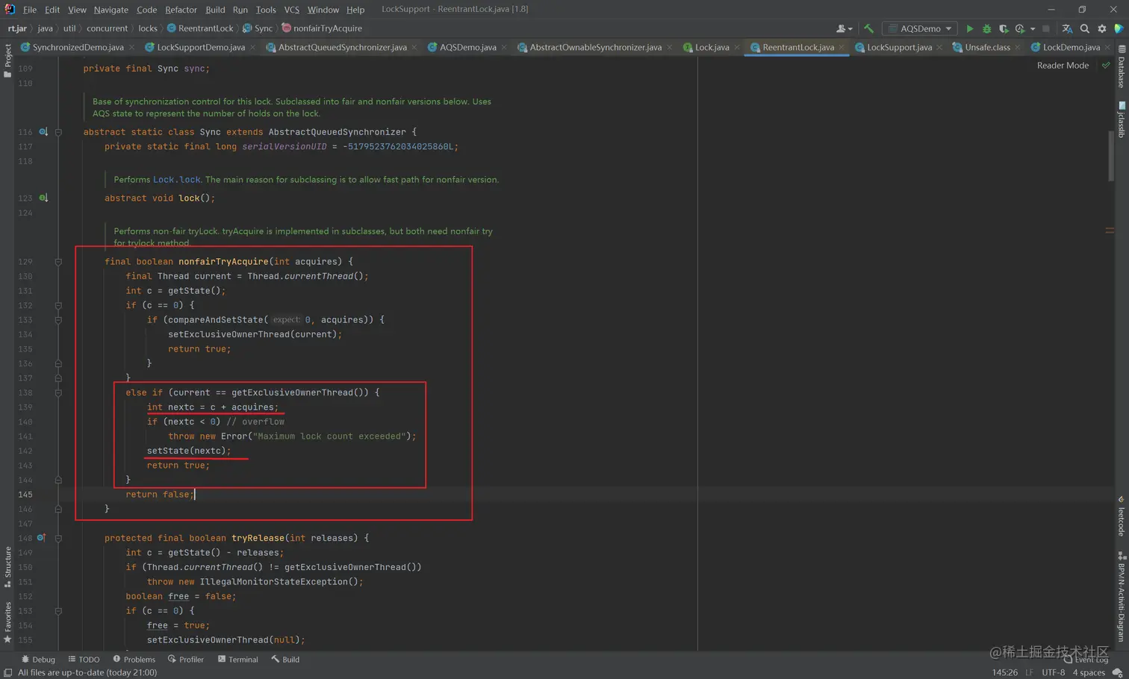Collapse the tryRelease method fold on line 148
1129x679 pixels.
coord(58,538)
